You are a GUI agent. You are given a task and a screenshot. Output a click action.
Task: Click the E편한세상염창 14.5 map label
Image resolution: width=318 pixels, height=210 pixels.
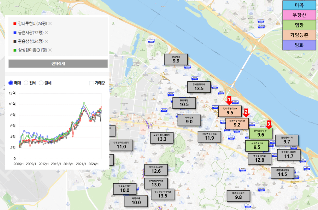click(x=282, y=173)
